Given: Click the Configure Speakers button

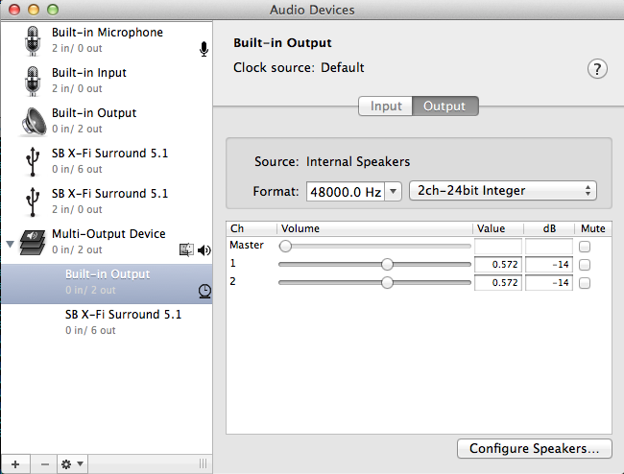Looking at the screenshot, I should click(x=535, y=448).
